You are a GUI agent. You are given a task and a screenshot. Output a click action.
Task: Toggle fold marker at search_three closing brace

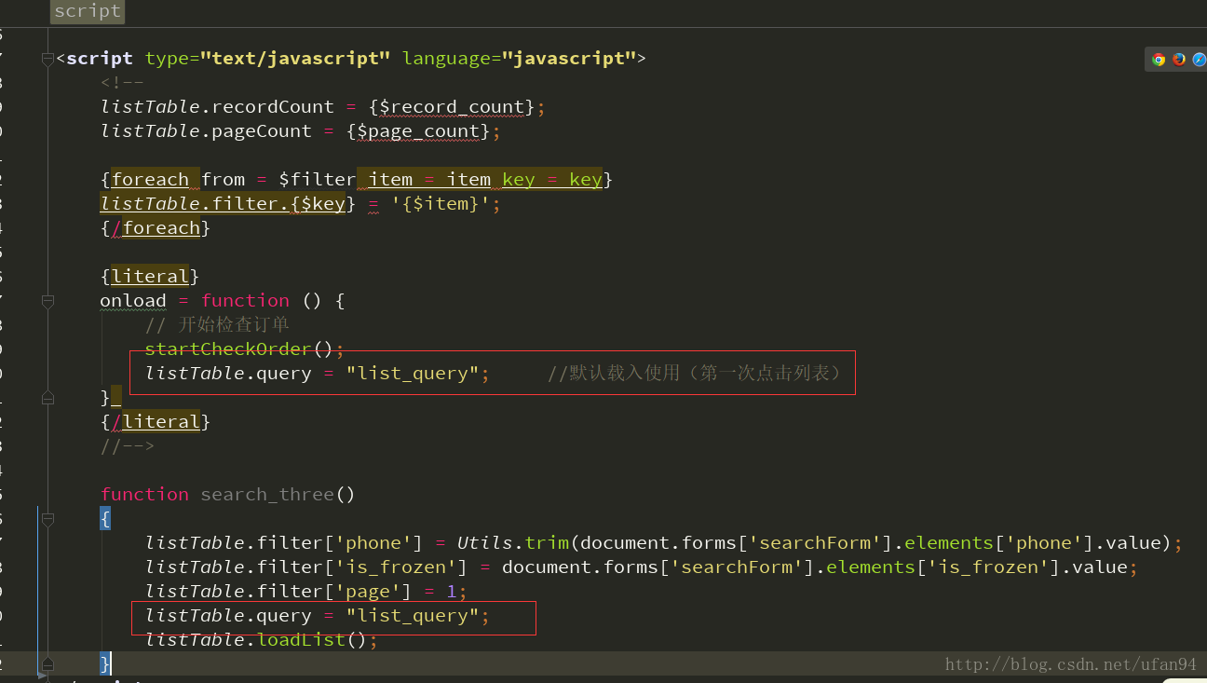pos(47,664)
